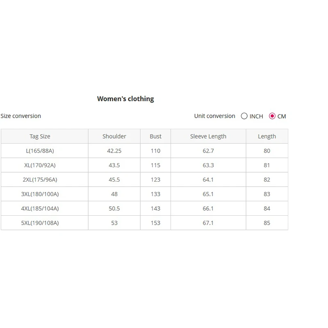
Task: Click the Size conversion label
Action: (x=21, y=116)
